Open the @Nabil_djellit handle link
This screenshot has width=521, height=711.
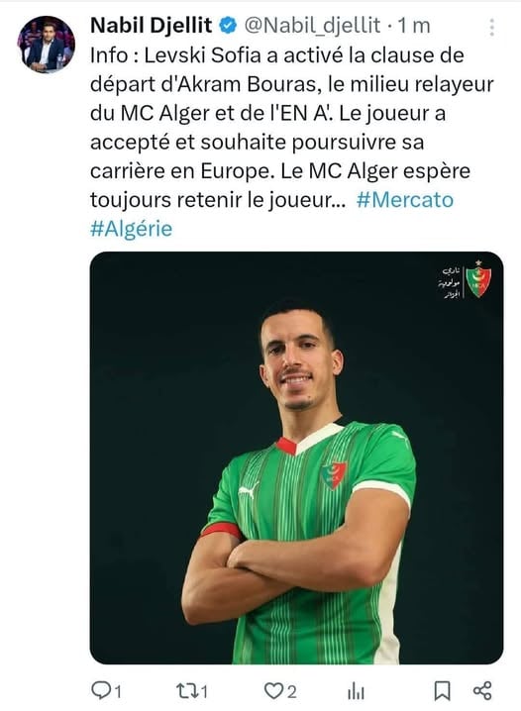(312, 26)
